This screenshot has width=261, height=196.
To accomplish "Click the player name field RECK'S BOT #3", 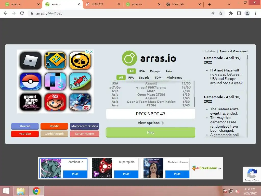I will [150, 114].
